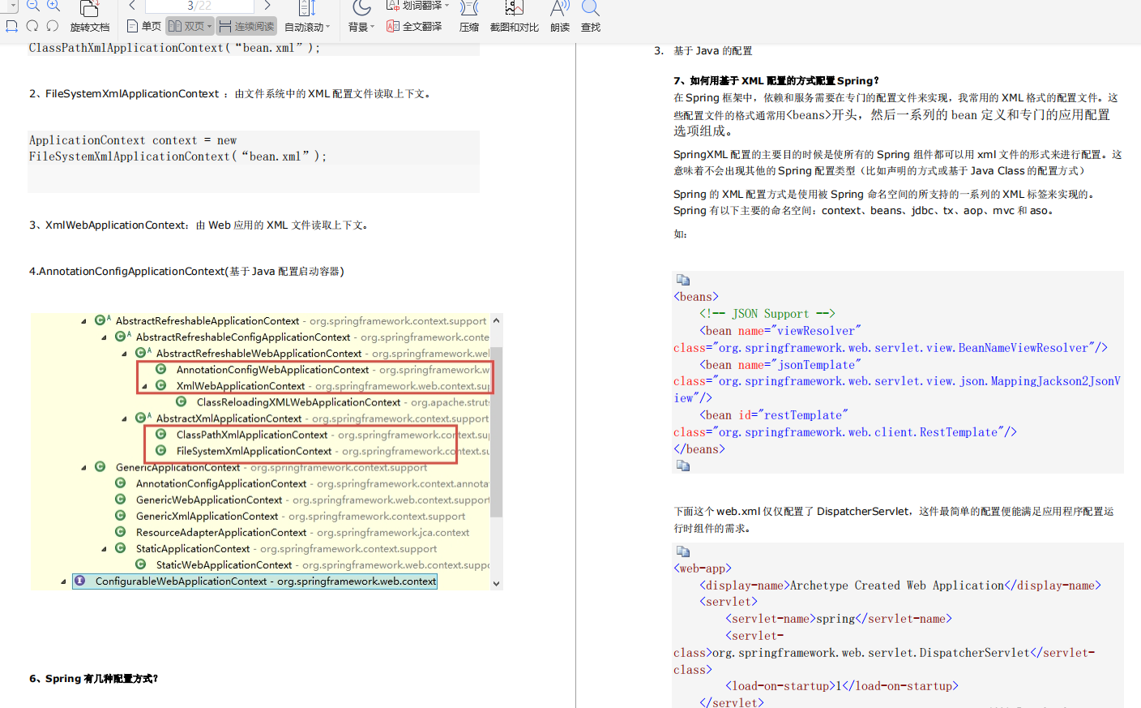Click the zoom in magnifier icon
The height and width of the screenshot is (708, 1141).
[53, 6]
